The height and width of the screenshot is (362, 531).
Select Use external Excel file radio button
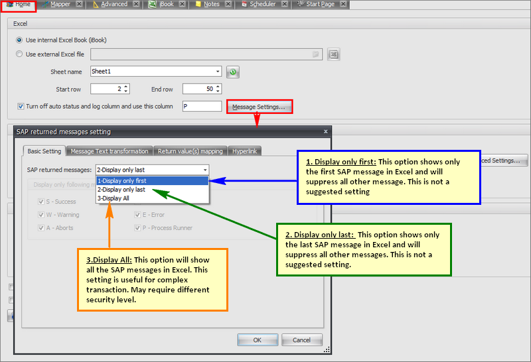[x=19, y=54]
